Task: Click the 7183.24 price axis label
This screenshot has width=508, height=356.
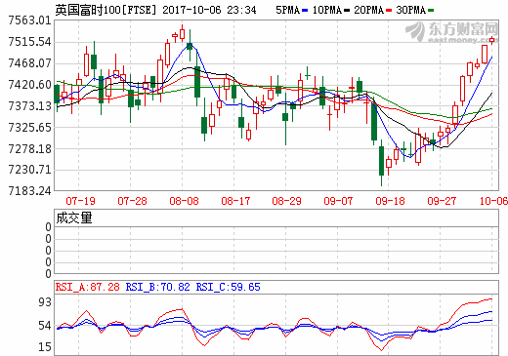Action: pyautogui.click(x=29, y=191)
